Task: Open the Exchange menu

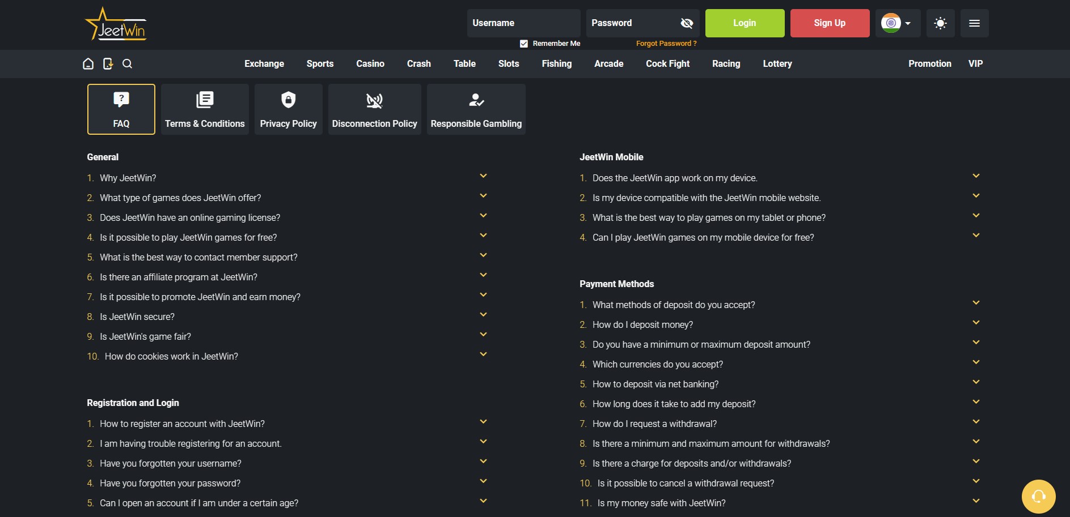Action: 264,64
